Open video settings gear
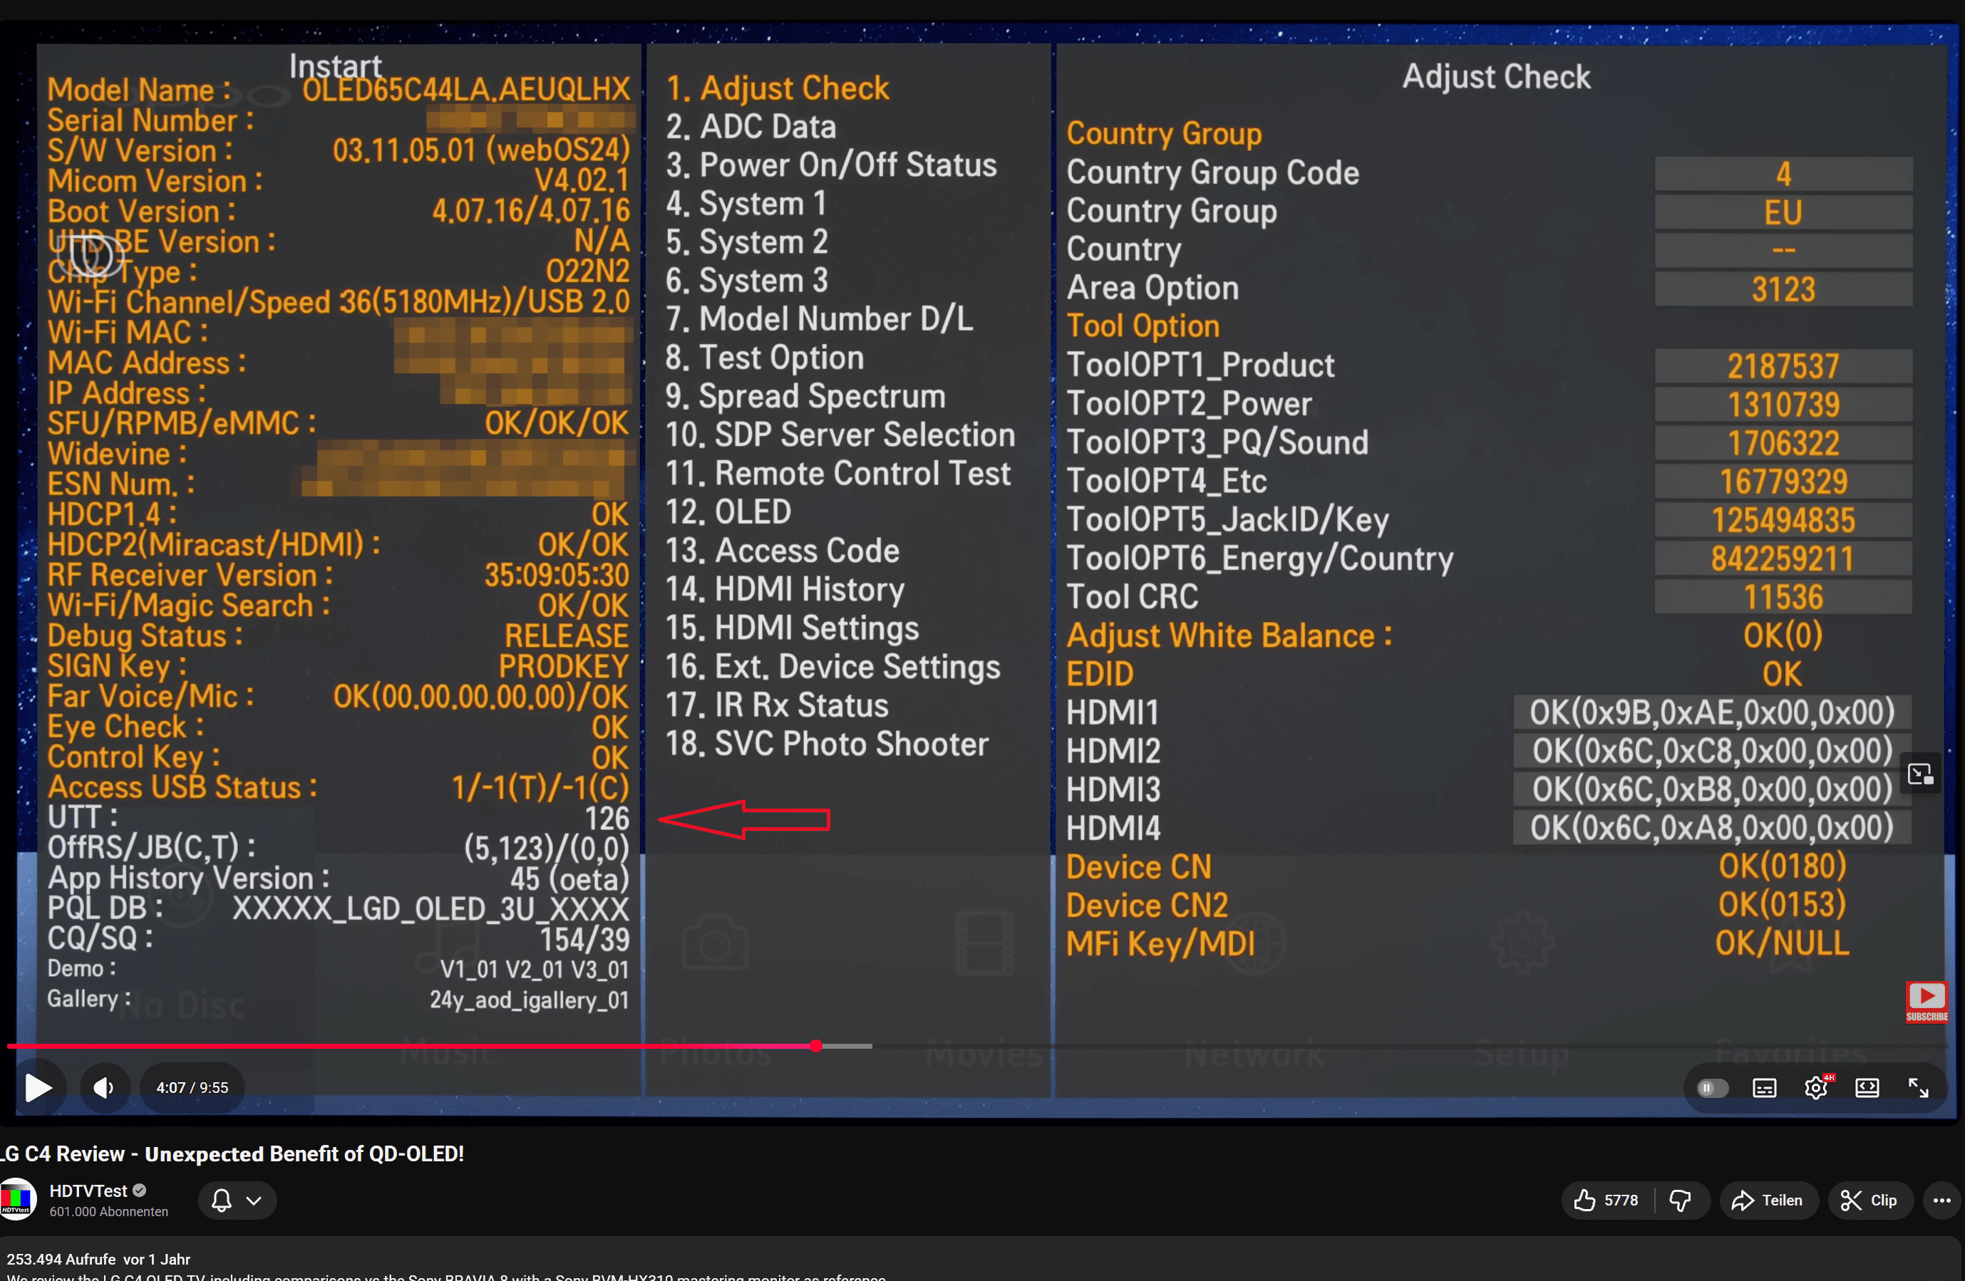1965x1281 pixels. [x=1815, y=1088]
